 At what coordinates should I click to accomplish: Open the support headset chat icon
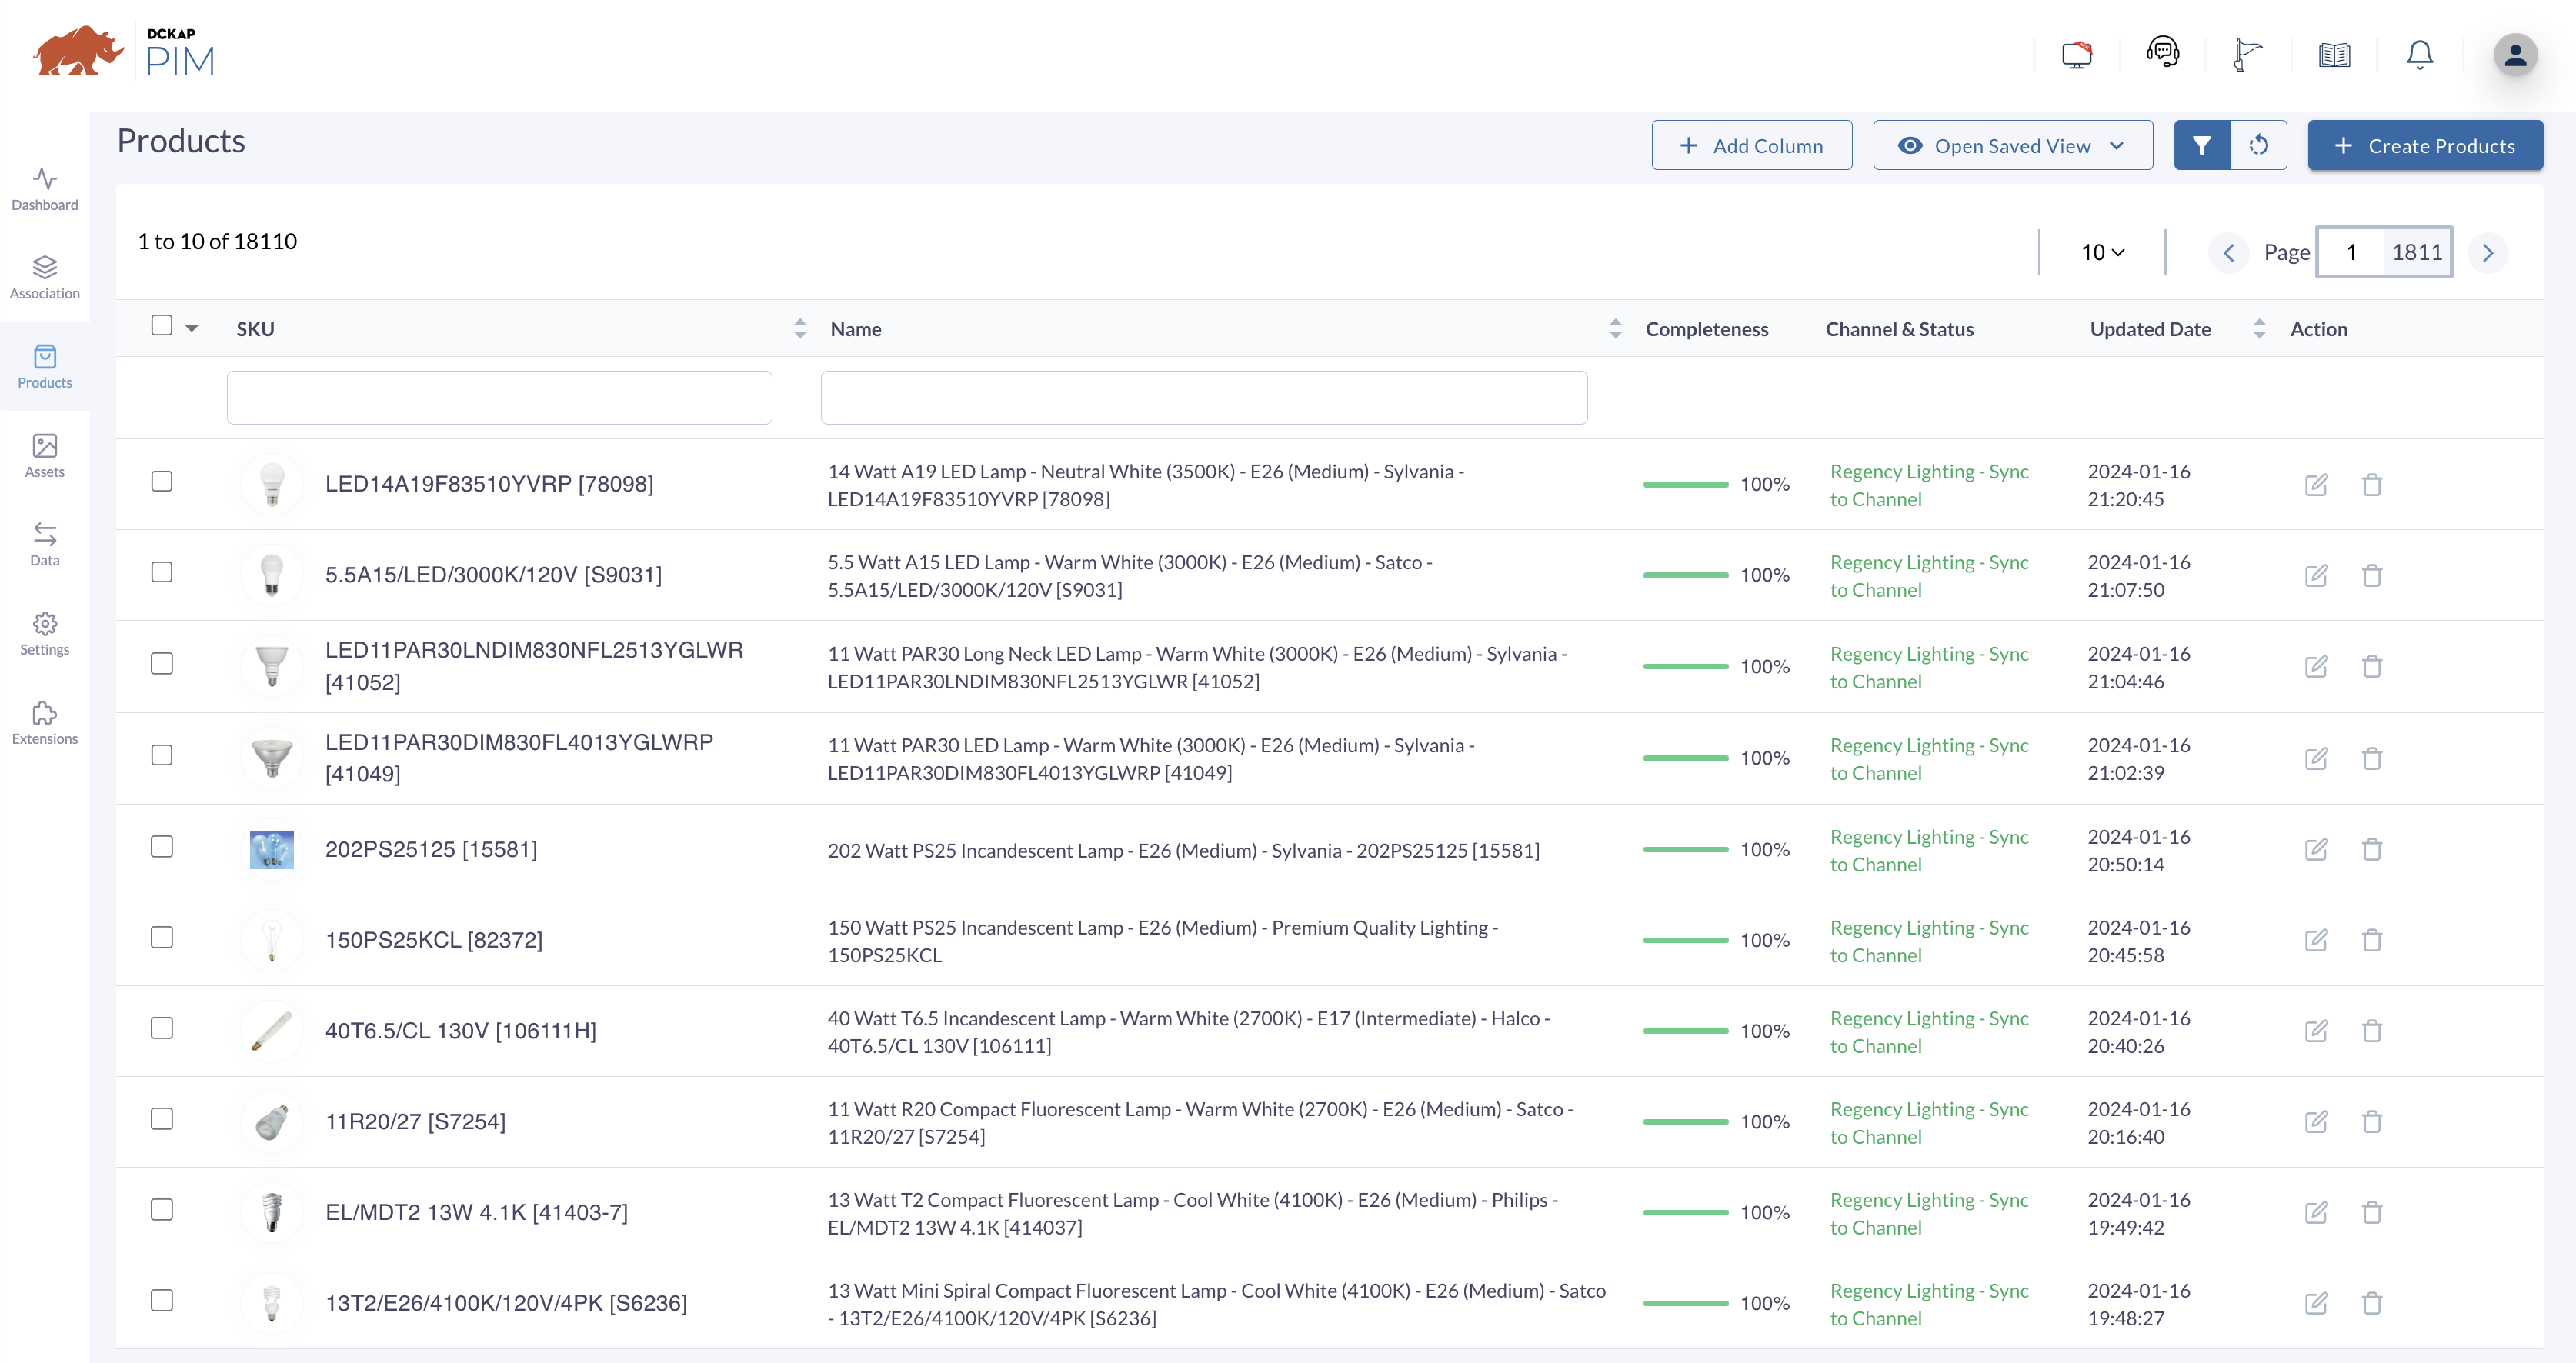(x=2163, y=53)
